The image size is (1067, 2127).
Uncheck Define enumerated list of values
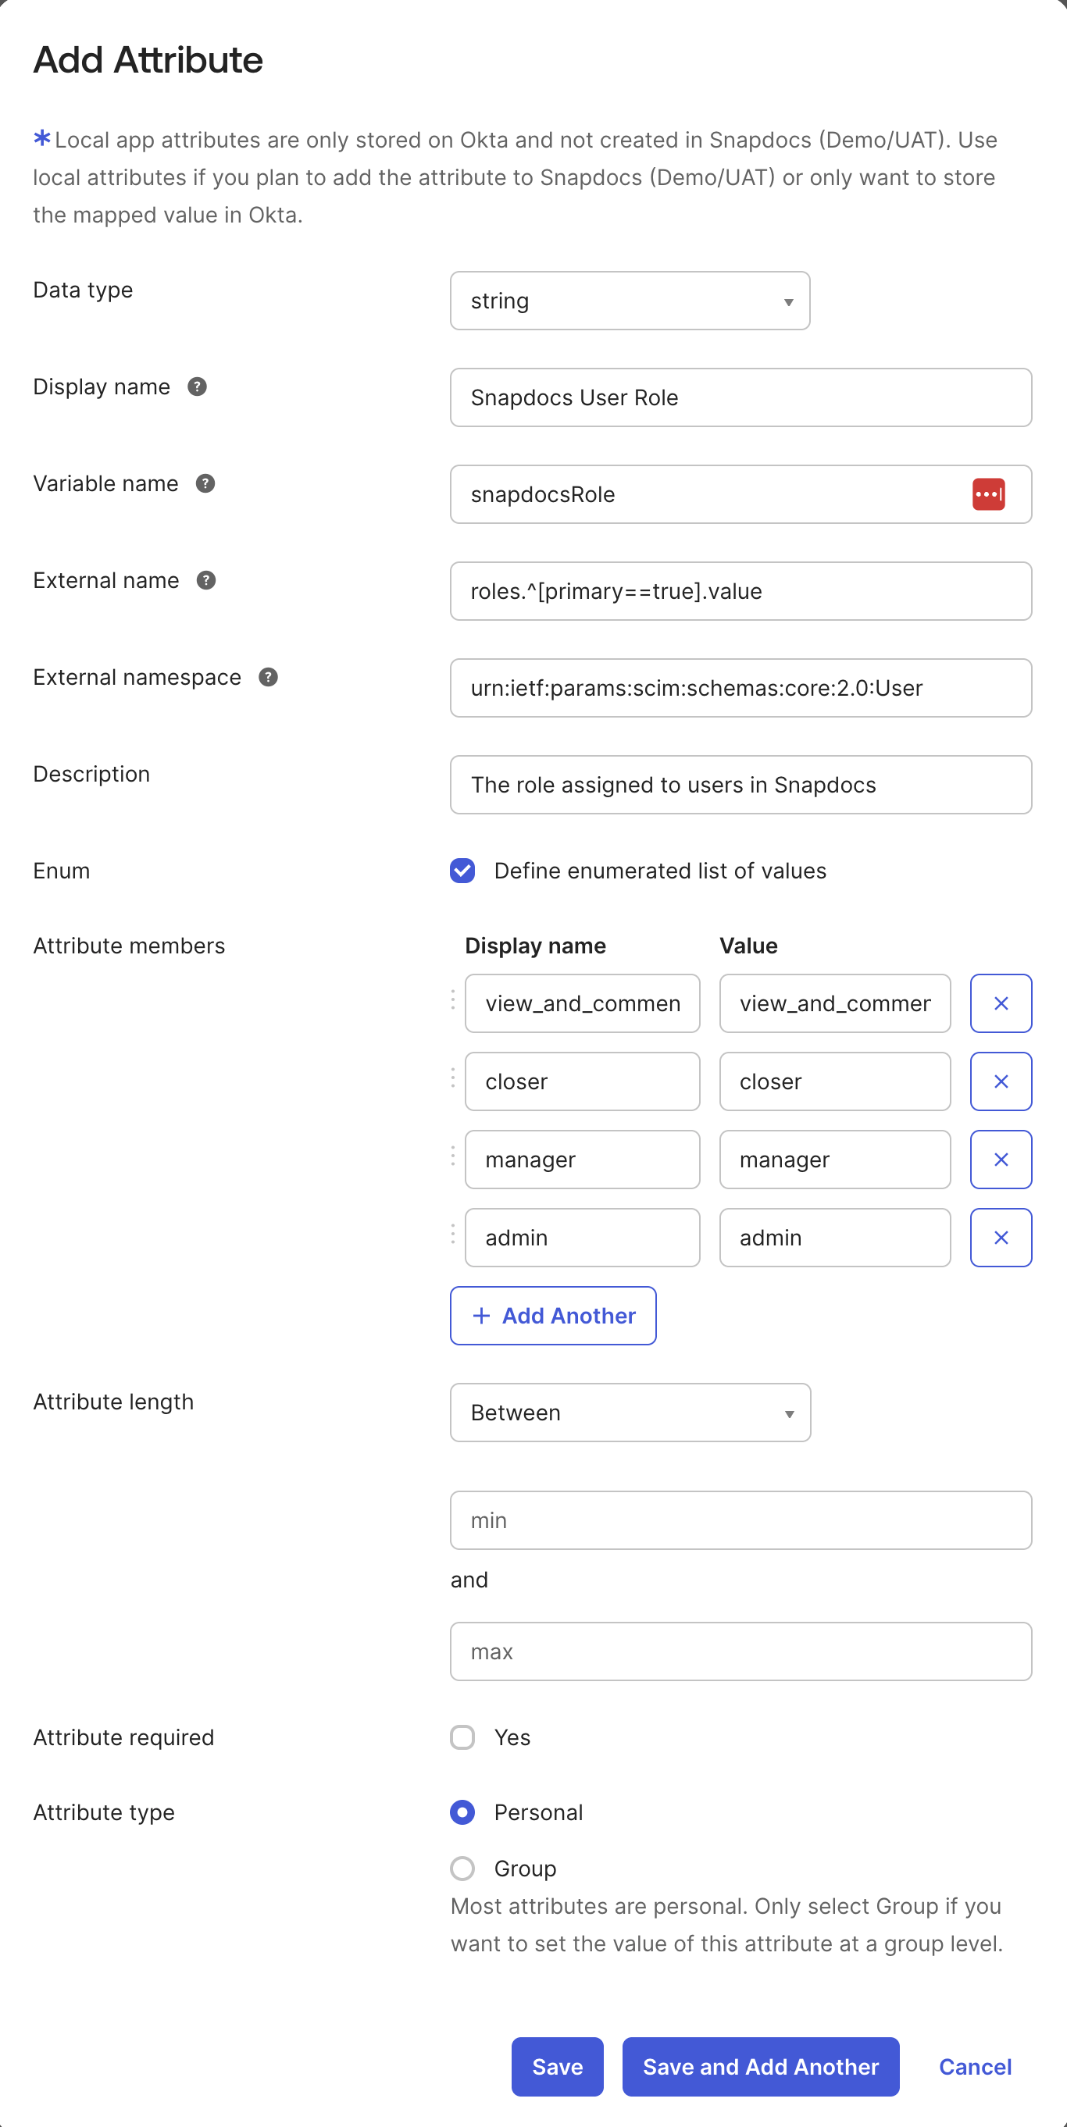[462, 871]
